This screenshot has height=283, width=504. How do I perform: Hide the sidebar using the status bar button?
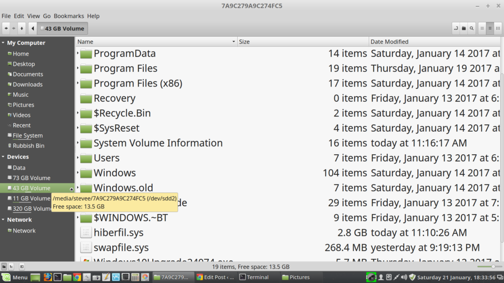point(22,266)
